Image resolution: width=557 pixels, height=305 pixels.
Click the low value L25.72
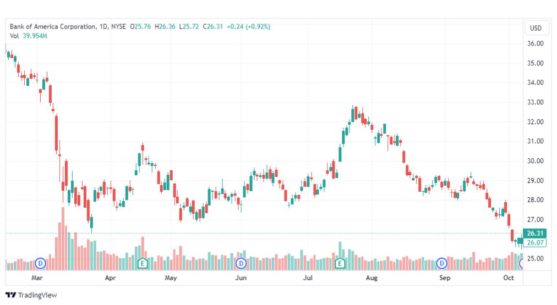189,26
